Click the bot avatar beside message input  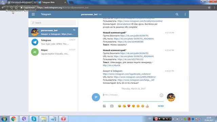tap(171, 97)
